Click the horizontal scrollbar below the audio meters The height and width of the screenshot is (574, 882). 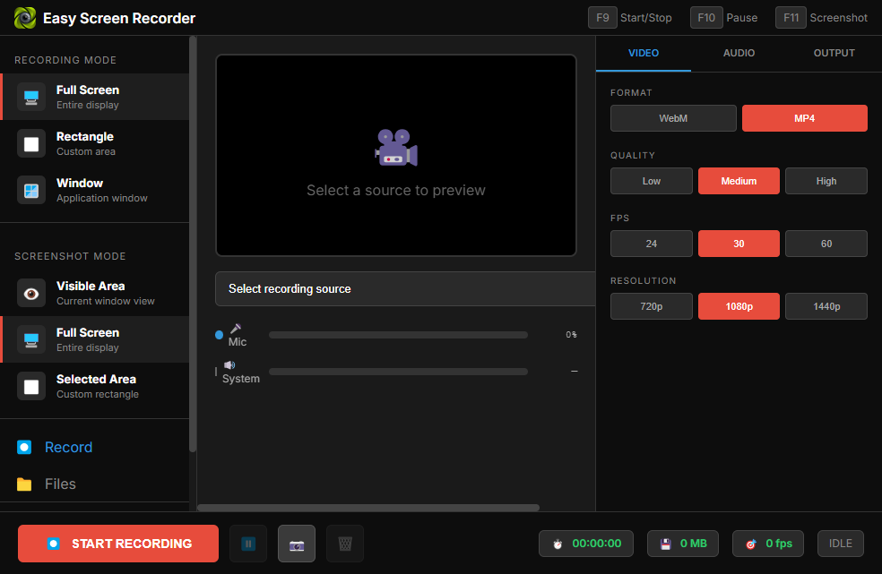(368, 508)
